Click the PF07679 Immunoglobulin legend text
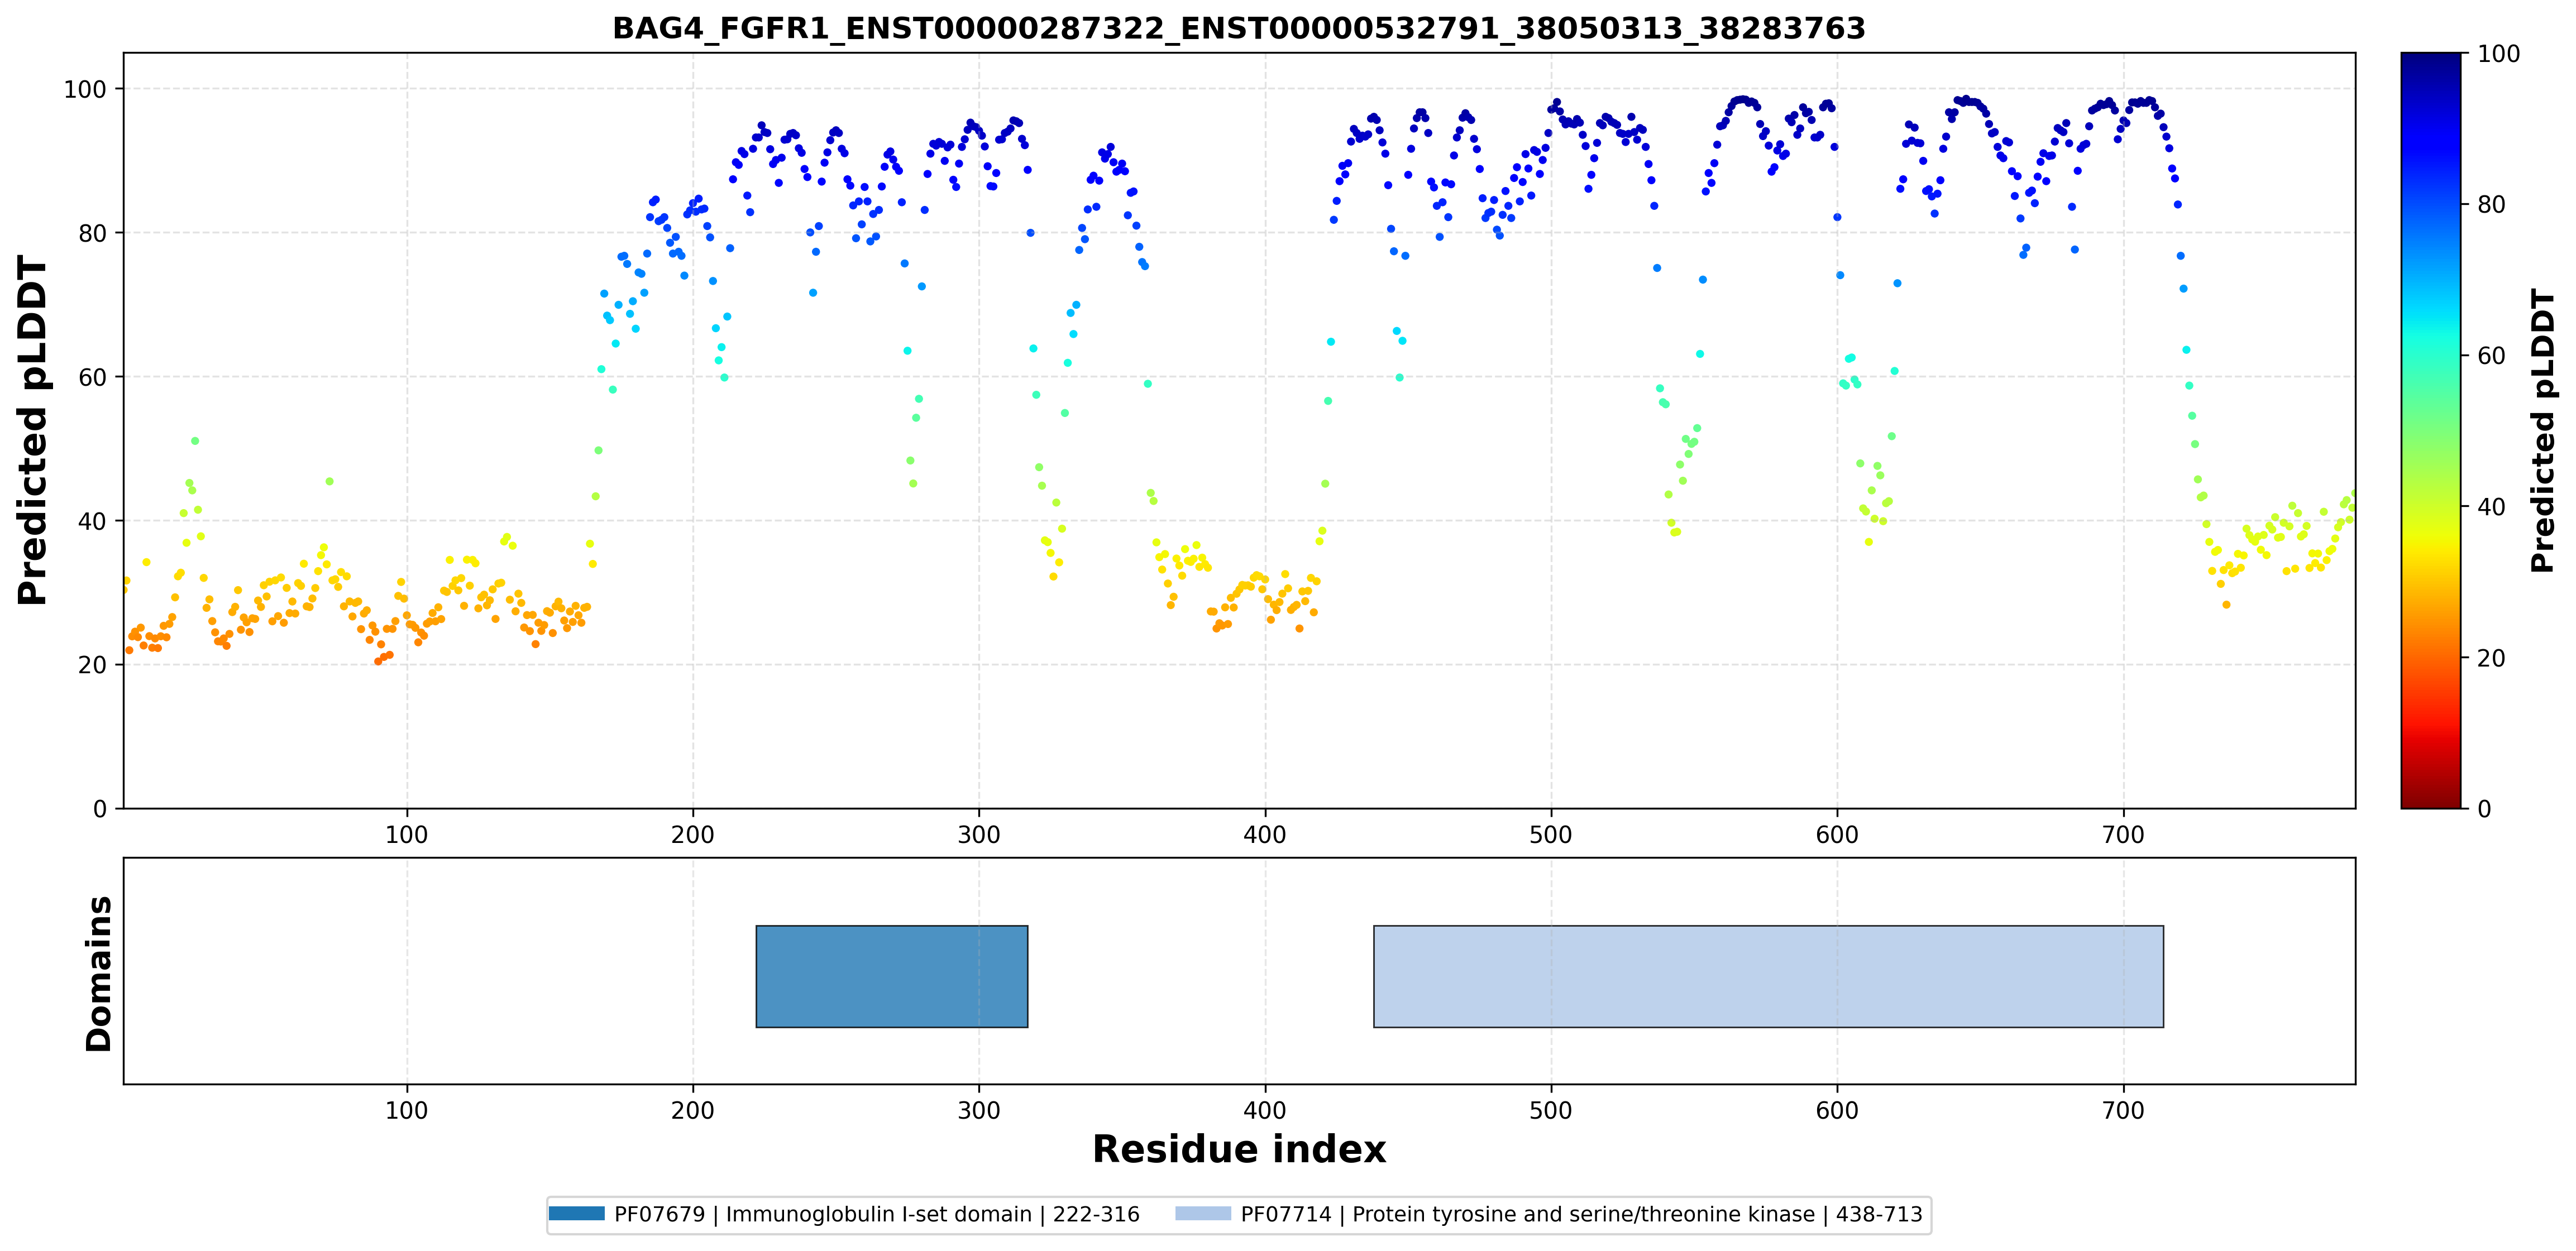 [877, 1214]
